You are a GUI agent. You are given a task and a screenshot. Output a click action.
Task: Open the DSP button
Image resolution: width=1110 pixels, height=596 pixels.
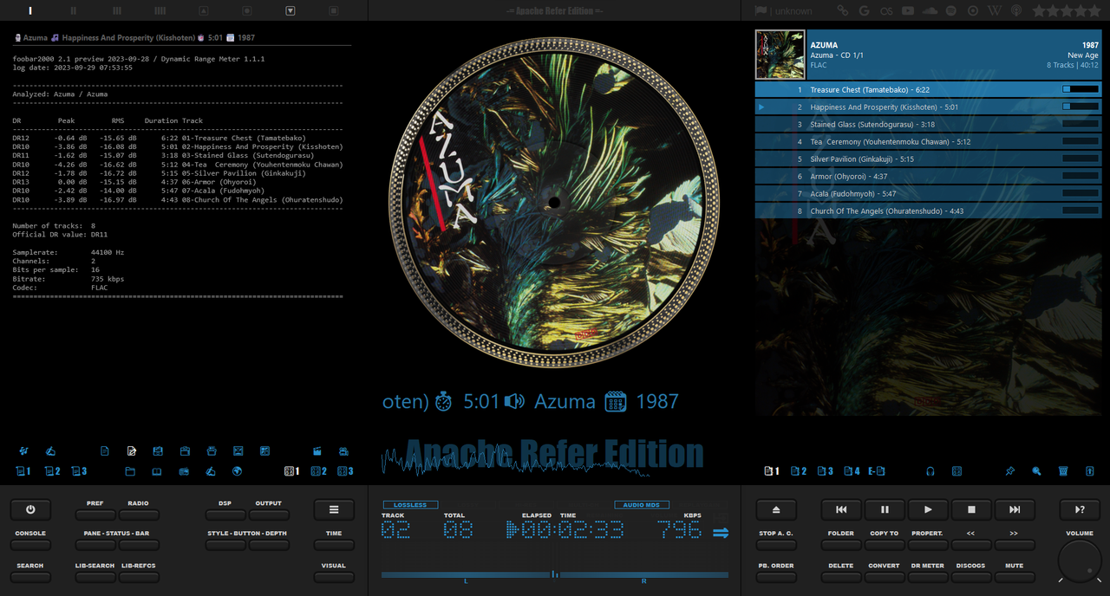tap(225, 514)
